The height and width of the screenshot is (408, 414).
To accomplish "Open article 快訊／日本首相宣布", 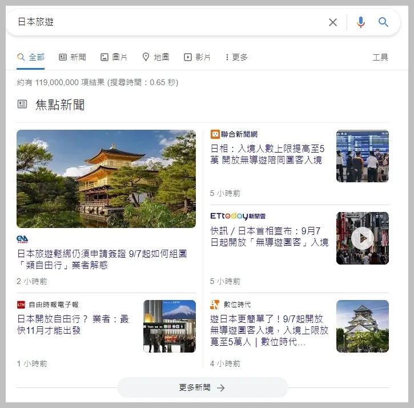I will (270, 237).
